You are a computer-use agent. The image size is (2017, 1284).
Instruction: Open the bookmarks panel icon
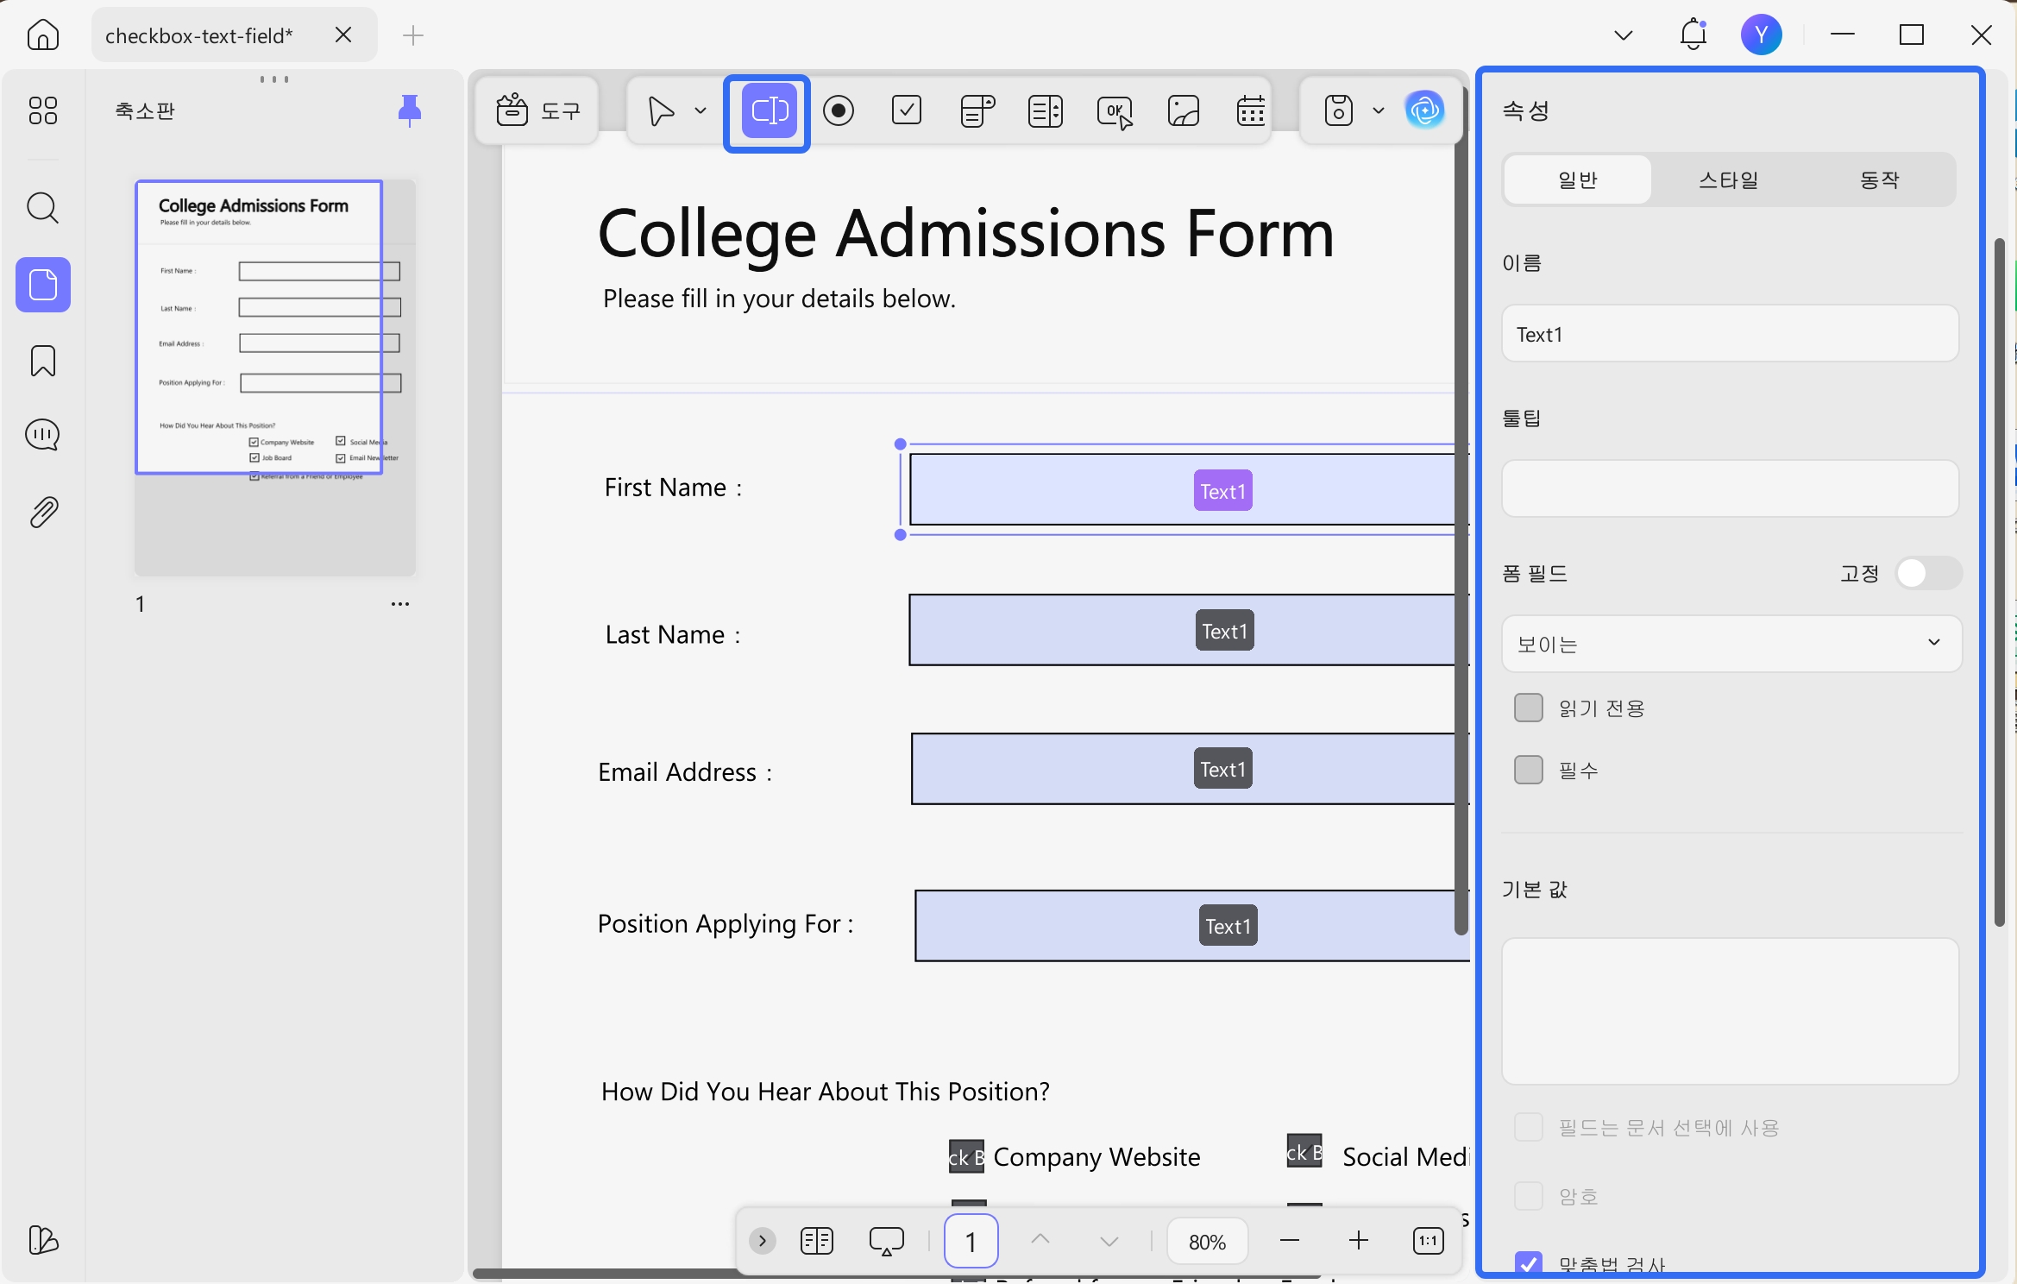(42, 361)
